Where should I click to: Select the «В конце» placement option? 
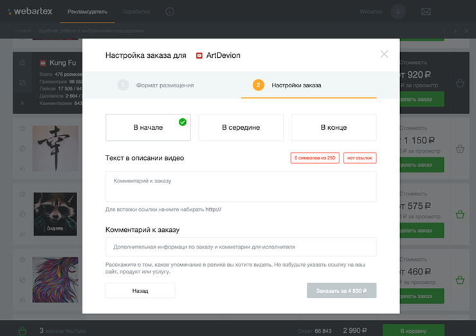(x=333, y=127)
